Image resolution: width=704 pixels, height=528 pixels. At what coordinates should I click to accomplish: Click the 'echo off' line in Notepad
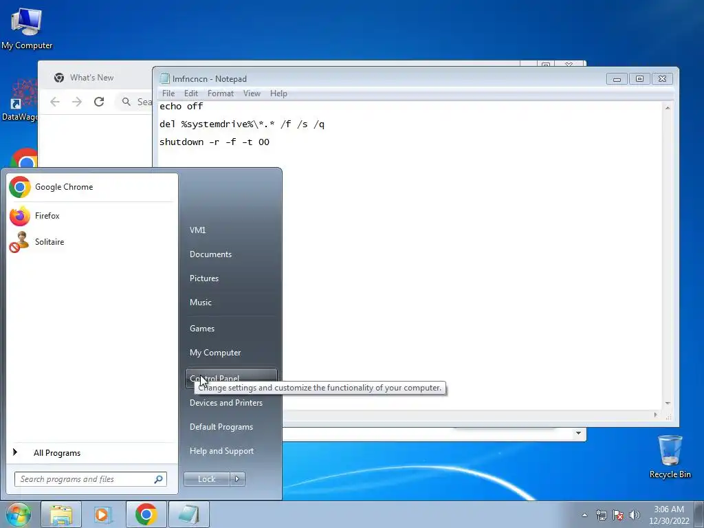181,107
